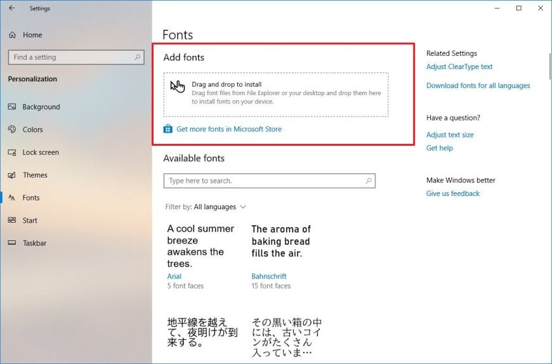Click the Taskbar icon in sidebar
552x364 pixels.
pos(12,243)
